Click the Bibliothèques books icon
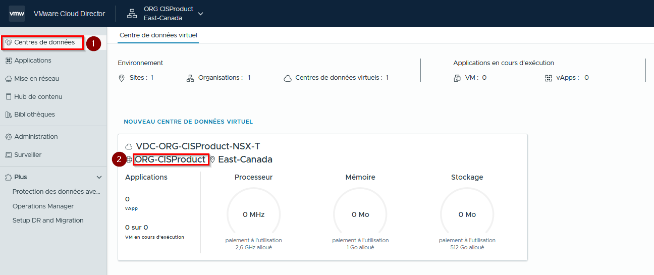654x275 pixels. (9, 115)
